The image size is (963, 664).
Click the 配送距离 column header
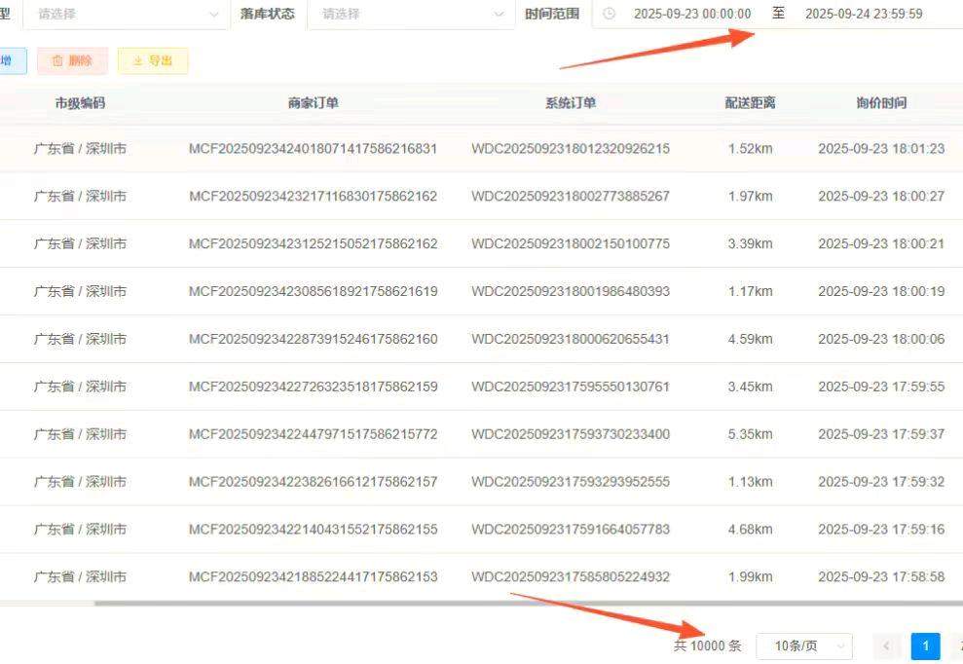tap(751, 102)
